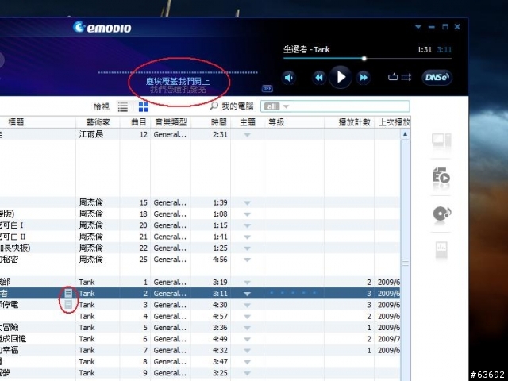Click lyrics icon on Tank track 3 row

[x=68, y=304]
